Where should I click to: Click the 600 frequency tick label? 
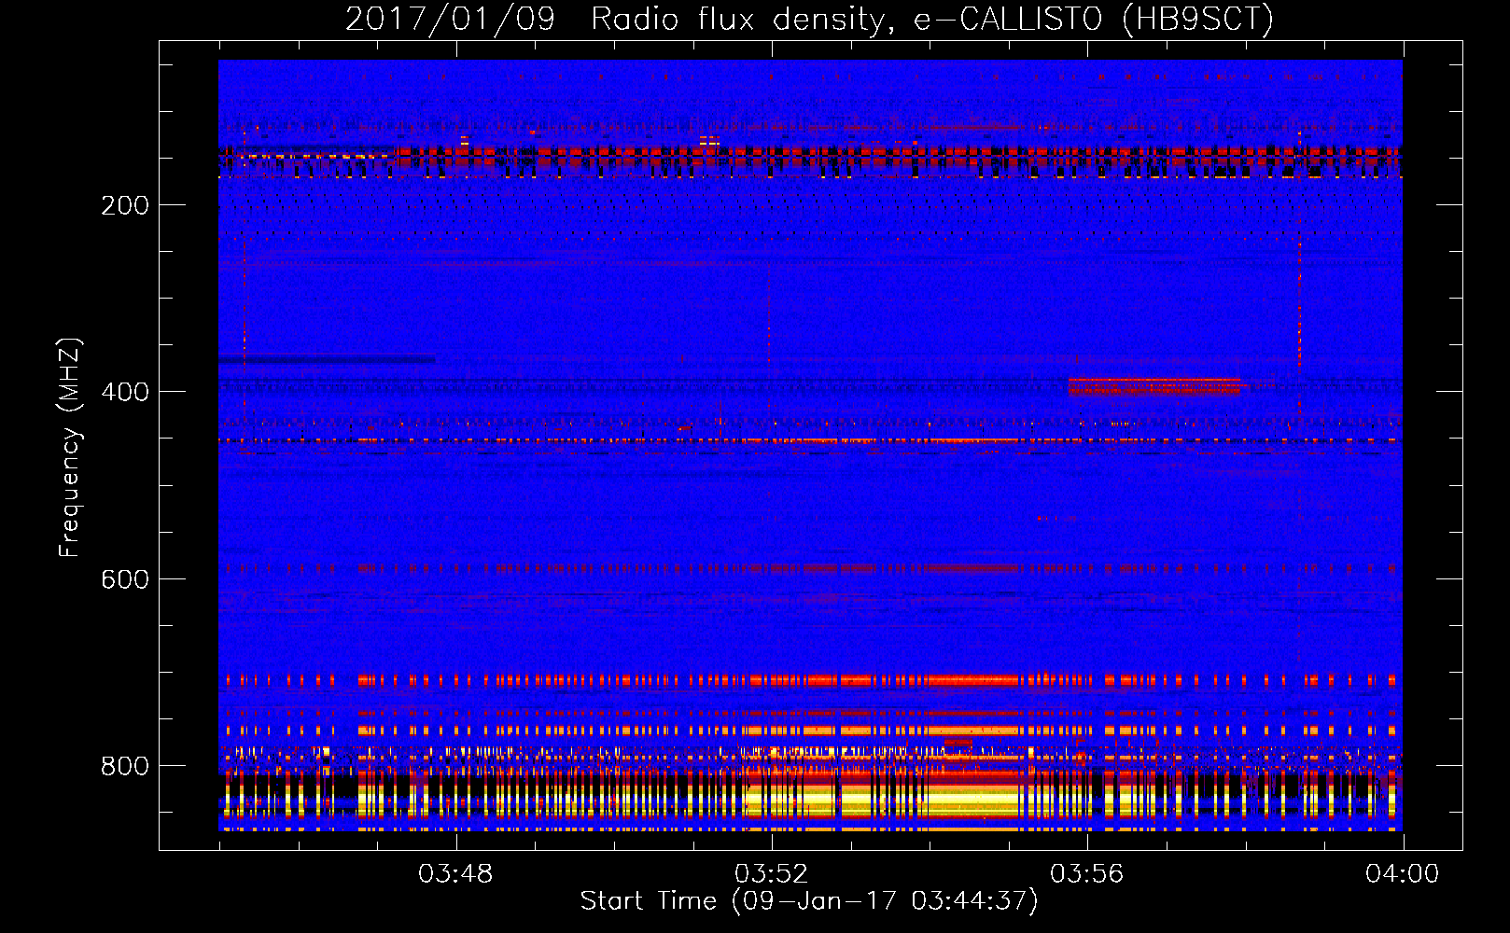125,579
